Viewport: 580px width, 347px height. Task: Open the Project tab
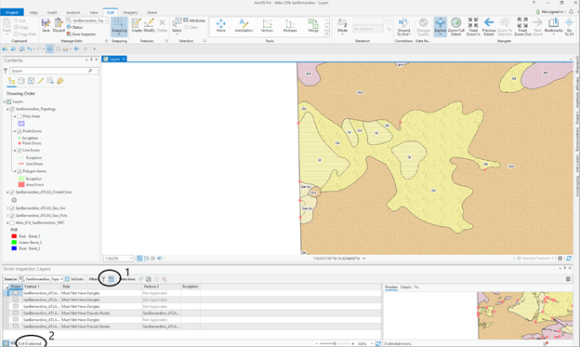coord(12,12)
